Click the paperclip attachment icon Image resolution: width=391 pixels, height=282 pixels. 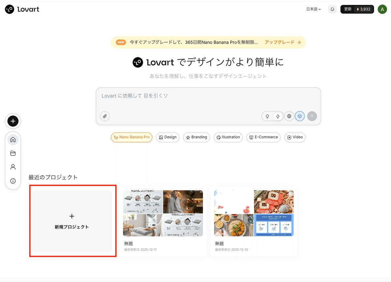pyautogui.click(x=105, y=116)
